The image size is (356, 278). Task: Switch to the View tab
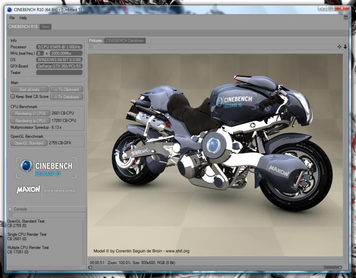pos(45,27)
